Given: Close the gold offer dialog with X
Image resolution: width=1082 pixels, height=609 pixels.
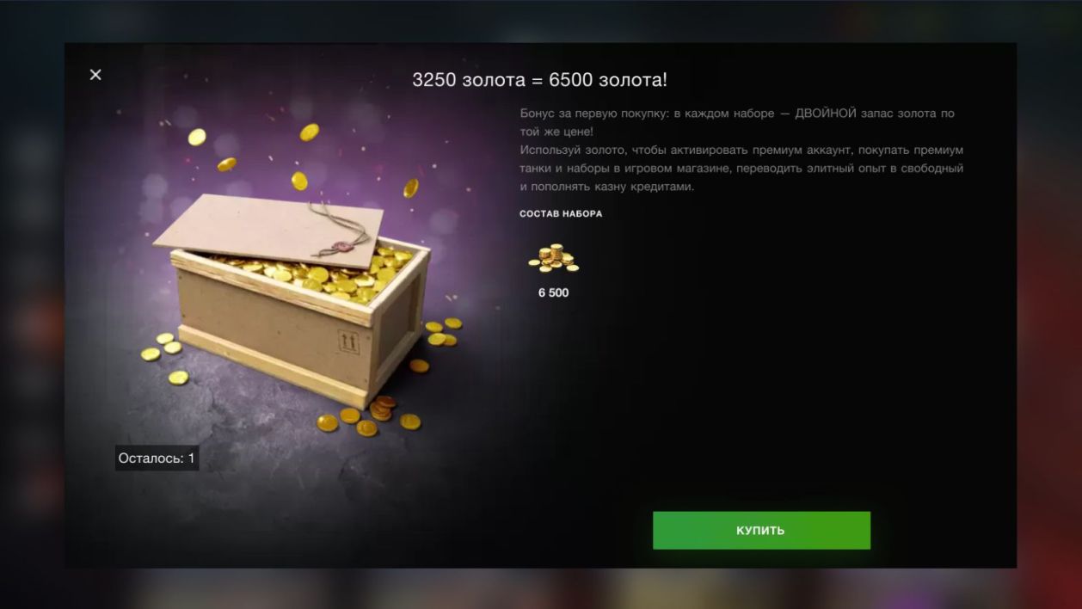Looking at the screenshot, I should point(95,75).
